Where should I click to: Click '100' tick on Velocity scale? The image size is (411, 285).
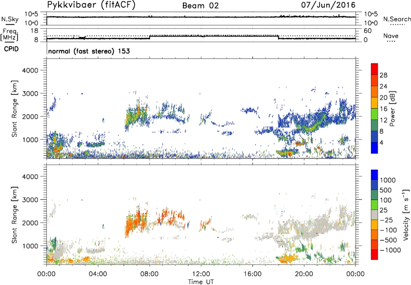tap(386, 200)
